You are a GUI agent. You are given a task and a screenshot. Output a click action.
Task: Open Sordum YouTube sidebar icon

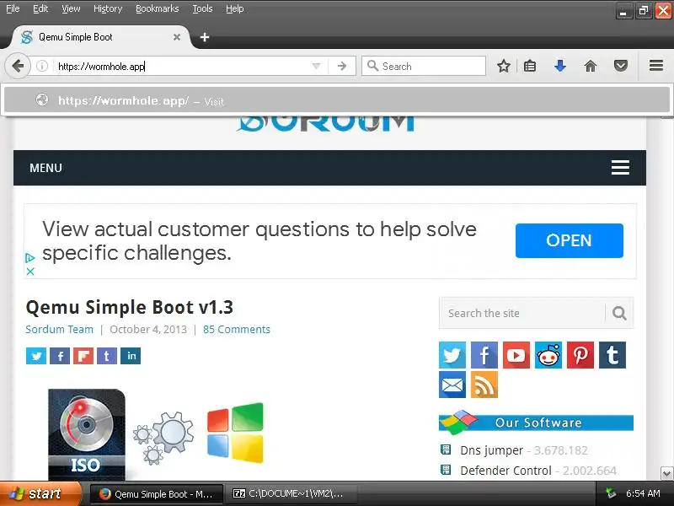pos(516,355)
